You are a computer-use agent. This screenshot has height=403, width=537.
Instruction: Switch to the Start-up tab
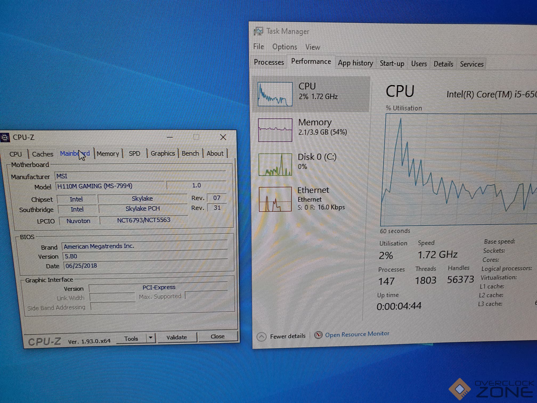pos(392,63)
